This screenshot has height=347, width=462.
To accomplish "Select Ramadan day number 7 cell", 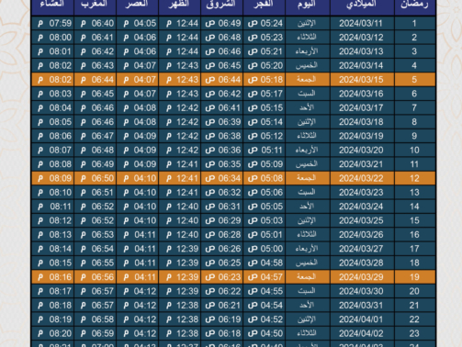I will 415,107.
